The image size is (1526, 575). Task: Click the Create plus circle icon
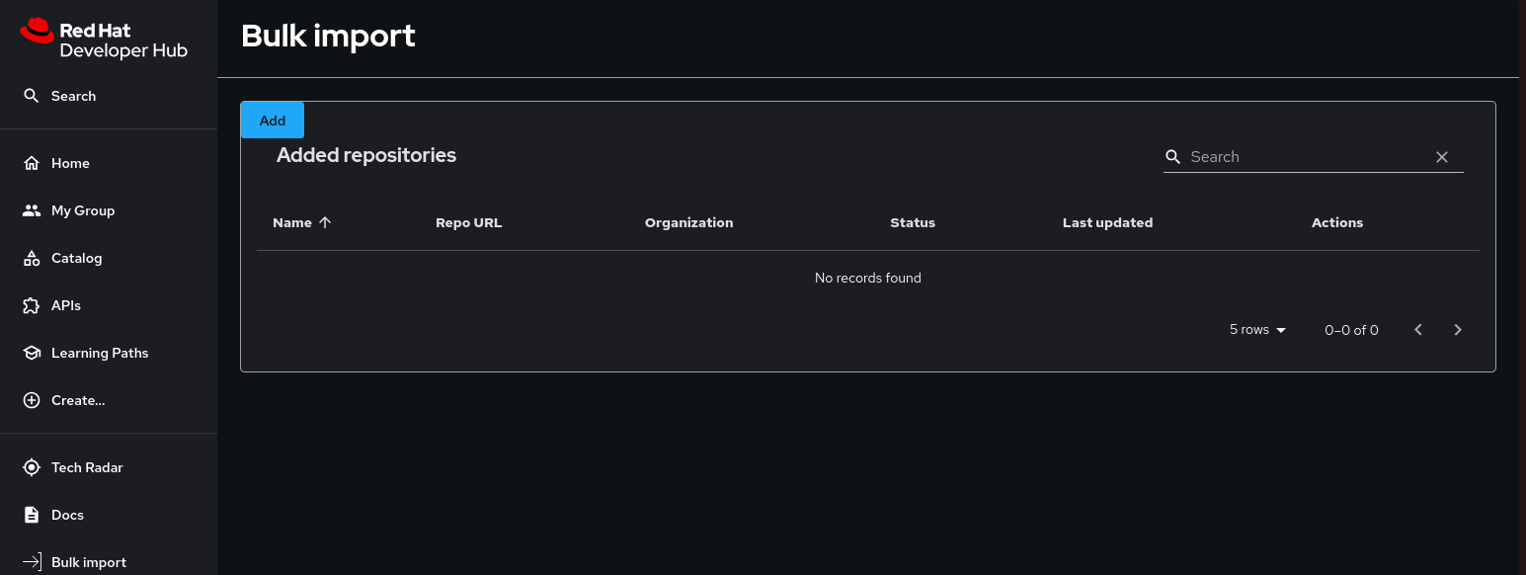click(x=32, y=400)
